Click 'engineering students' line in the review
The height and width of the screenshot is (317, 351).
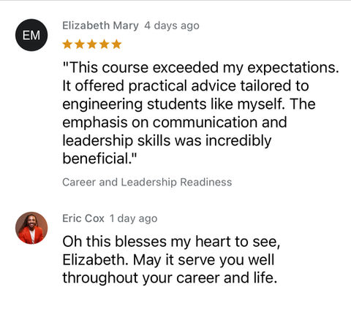[x=189, y=104]
